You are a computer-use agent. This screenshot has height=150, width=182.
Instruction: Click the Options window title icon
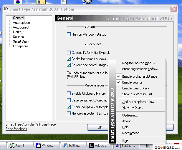coord(6,9)
